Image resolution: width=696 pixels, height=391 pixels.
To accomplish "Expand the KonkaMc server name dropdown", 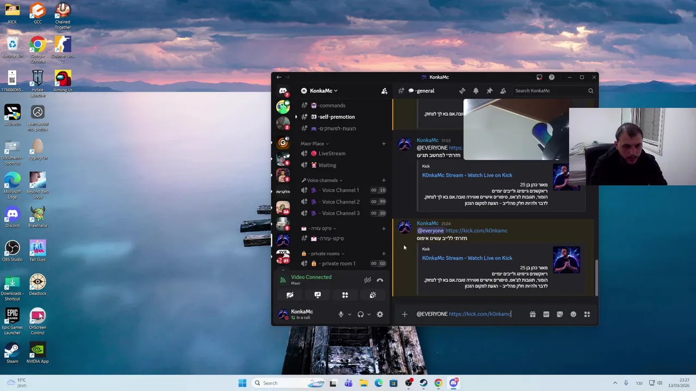I will [x=323, y=91].
